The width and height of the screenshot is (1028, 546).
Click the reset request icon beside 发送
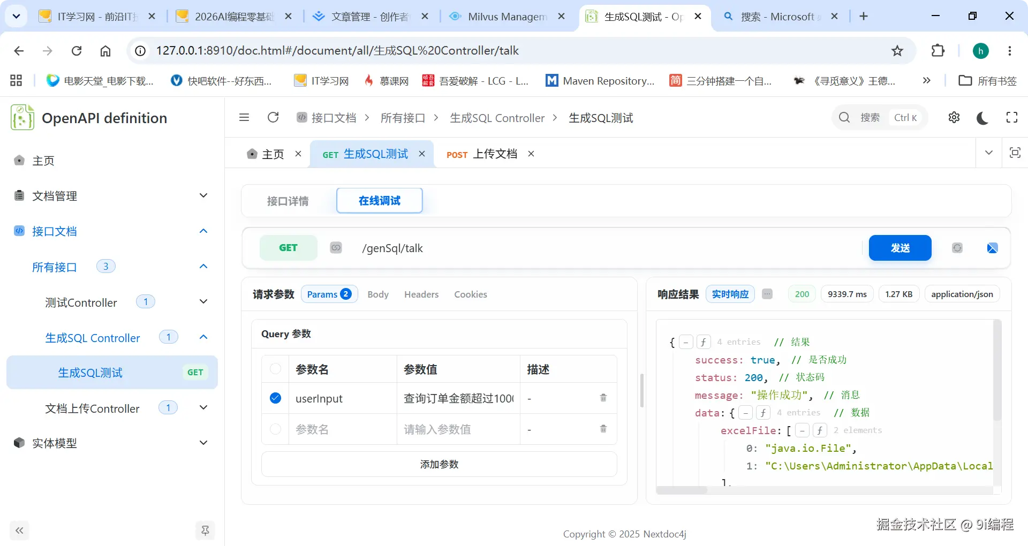(x=957, y=248)
